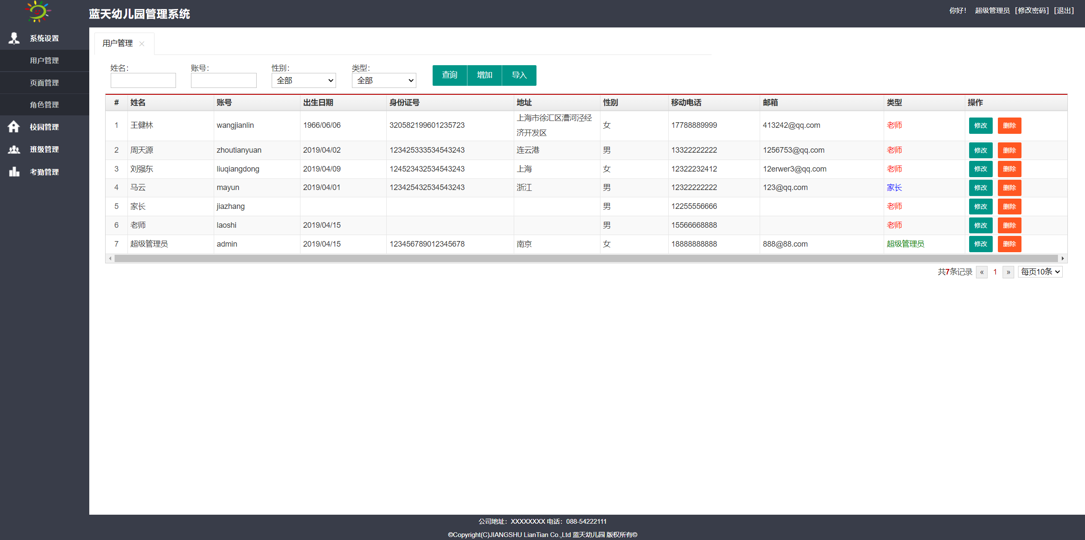Click 删除 for user 王健林

pos(1009,126)
